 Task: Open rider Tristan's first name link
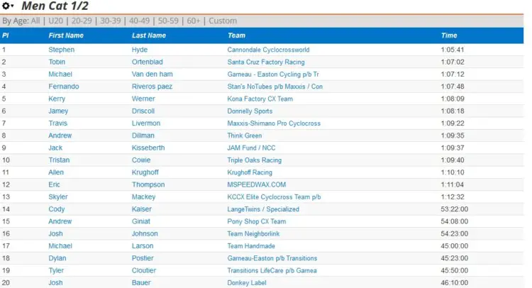(59, 160)
